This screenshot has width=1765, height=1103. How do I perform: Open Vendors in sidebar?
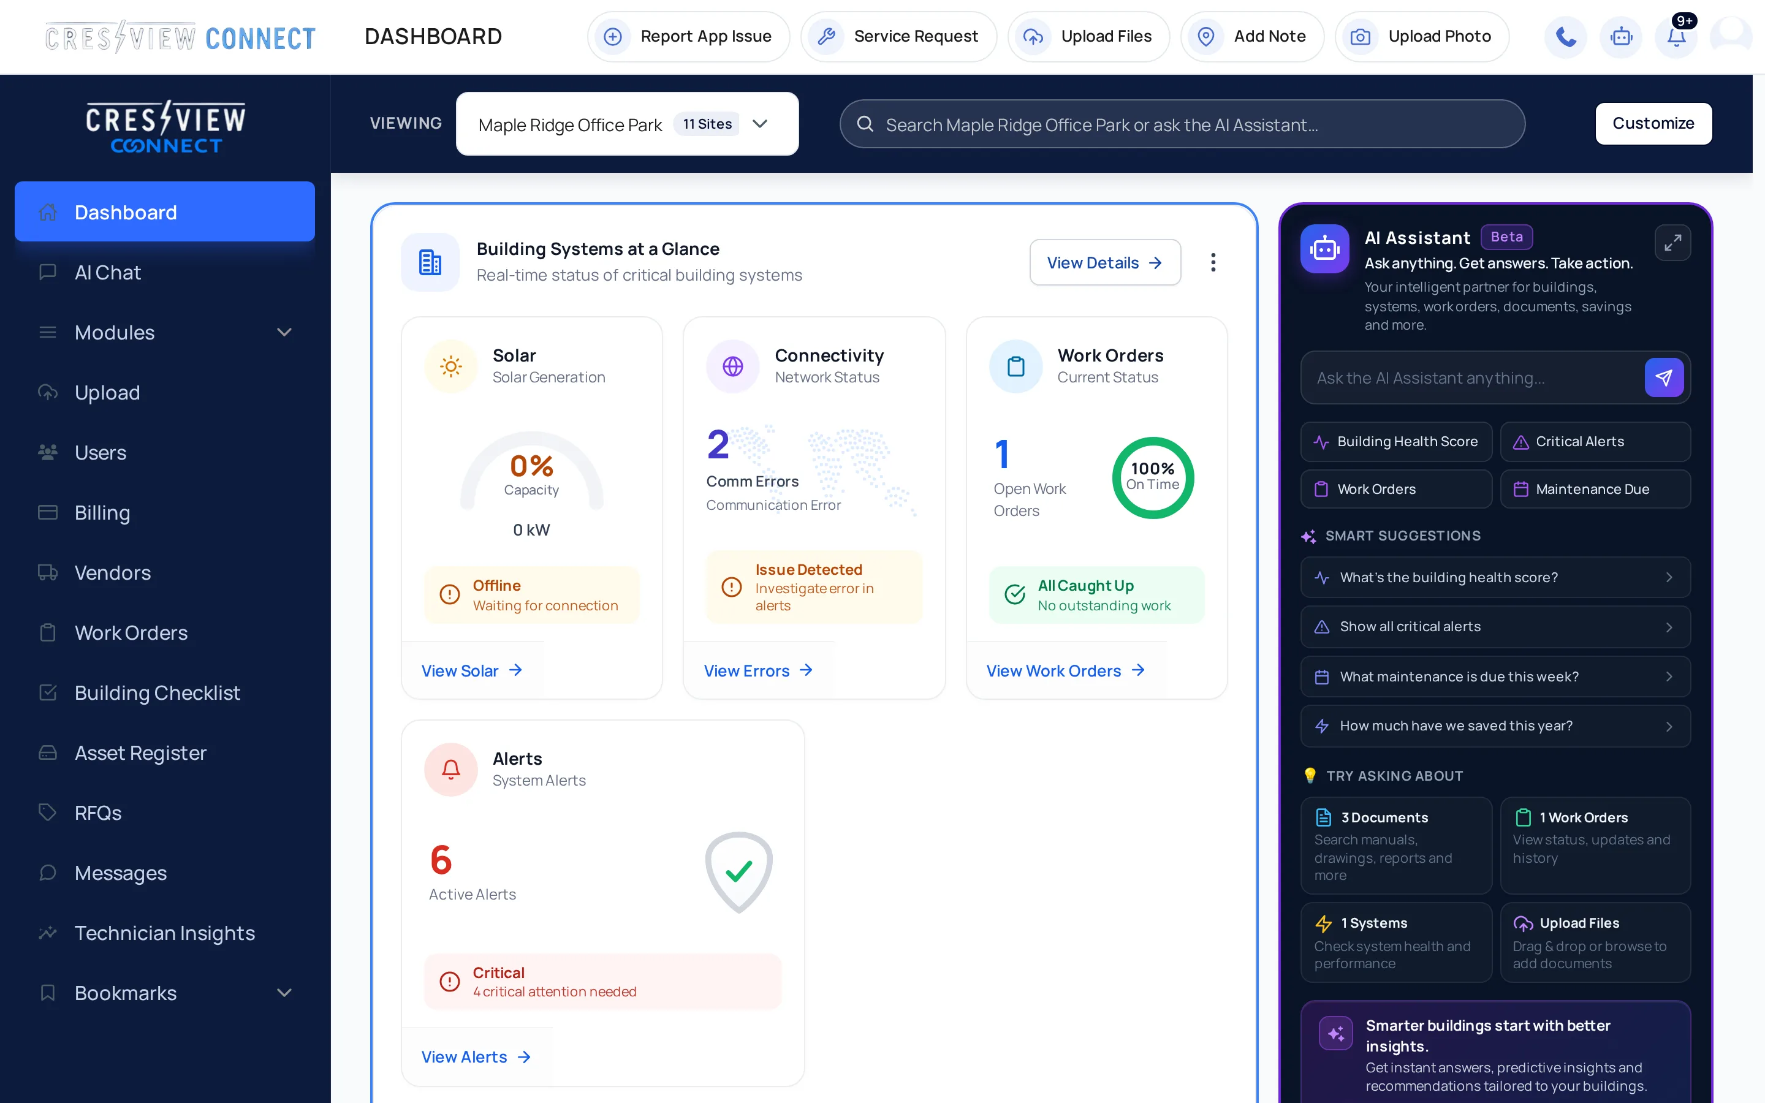pyautogui.click(x=165, y=573)
